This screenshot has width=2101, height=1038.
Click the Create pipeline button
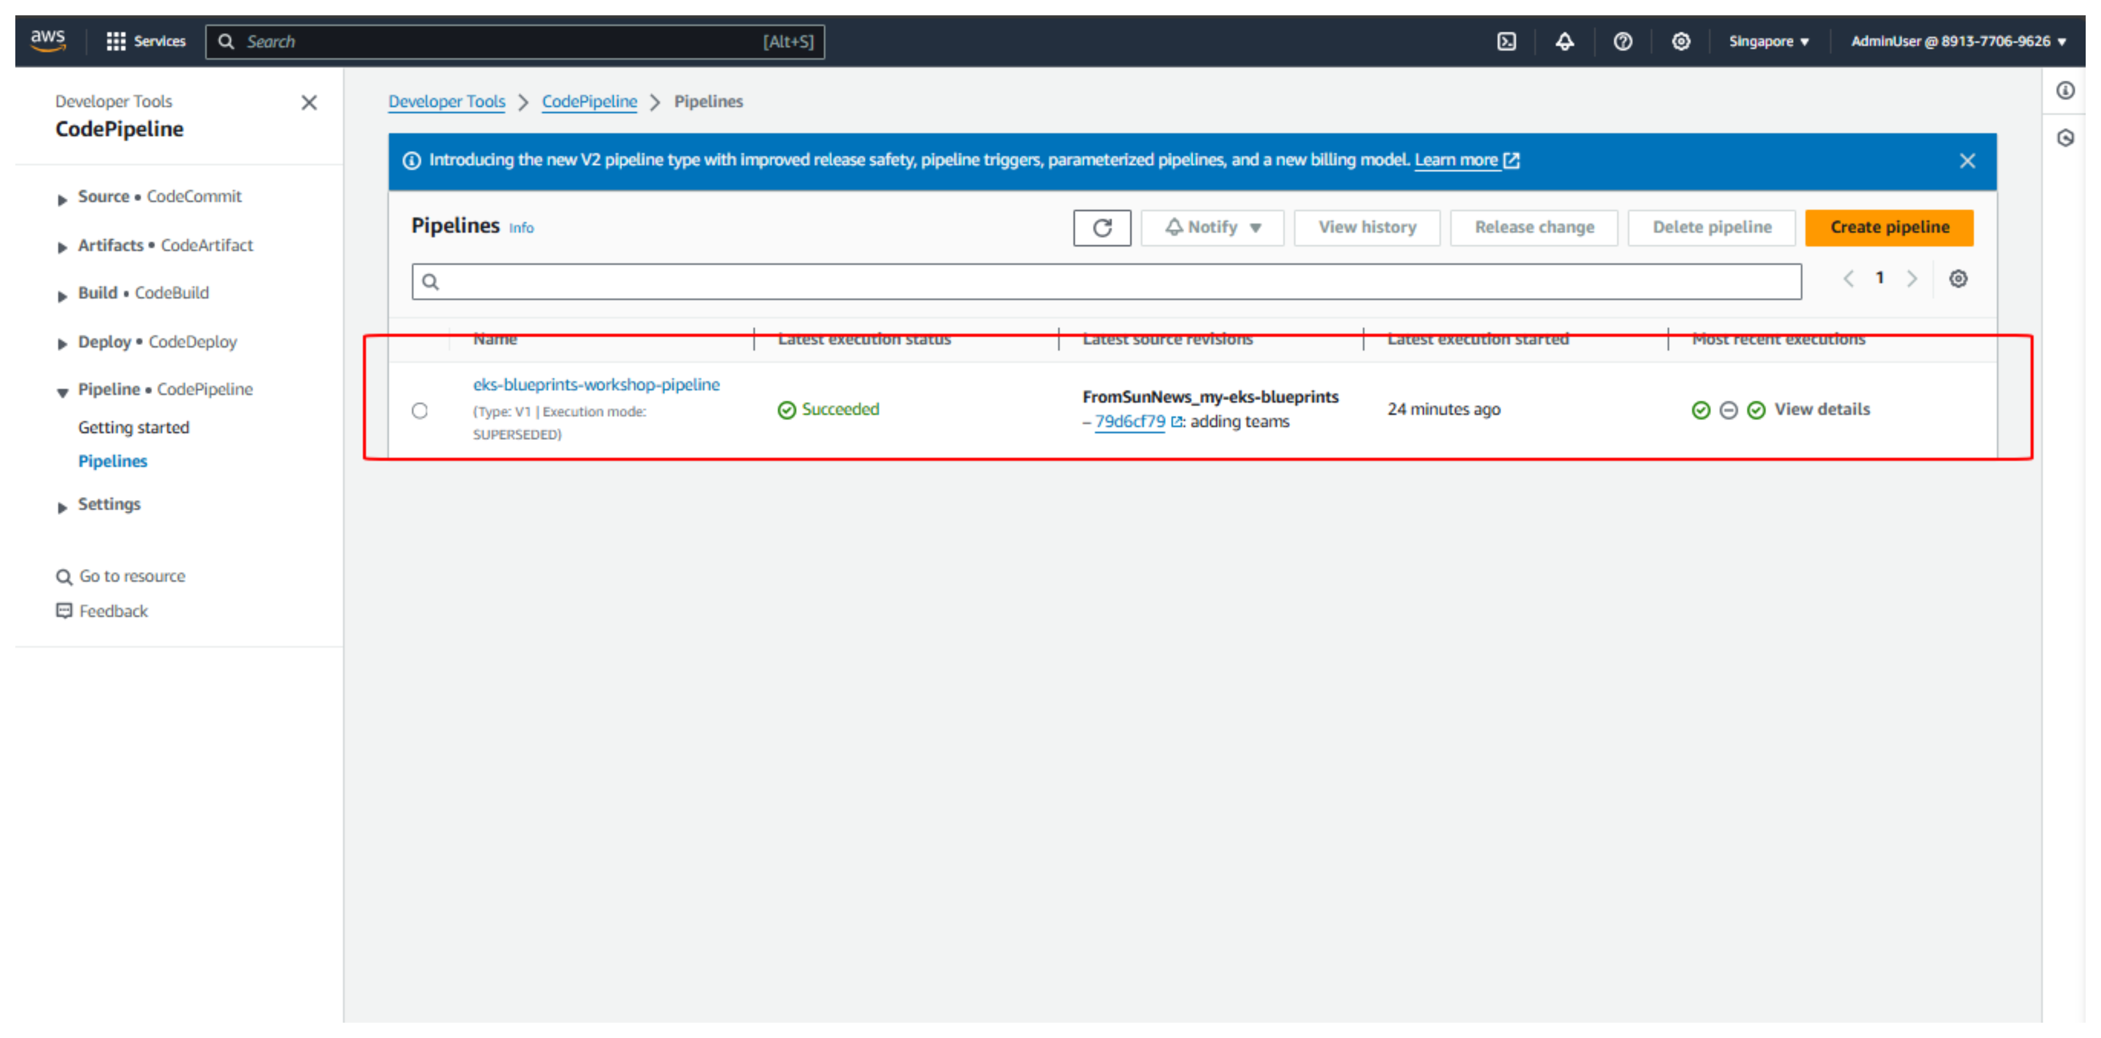pyautogui.click(x=1889, y=227)
